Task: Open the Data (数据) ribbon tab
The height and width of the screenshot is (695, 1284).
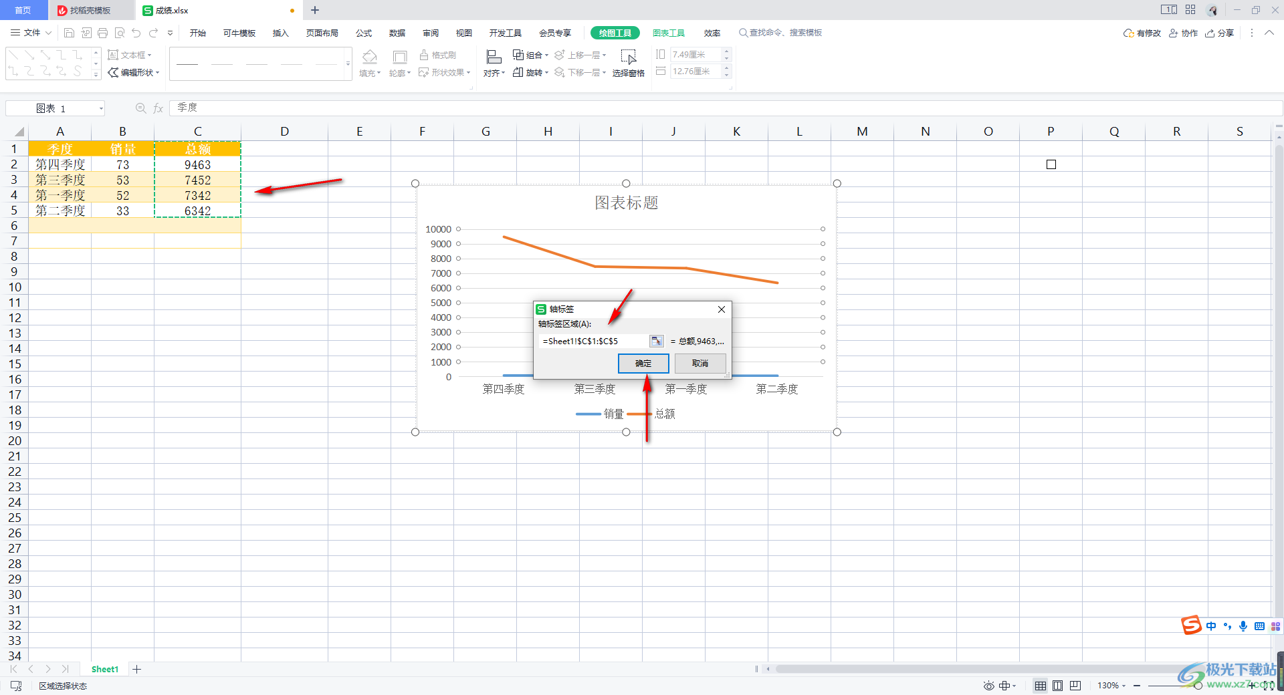Action: click(397, 33)
